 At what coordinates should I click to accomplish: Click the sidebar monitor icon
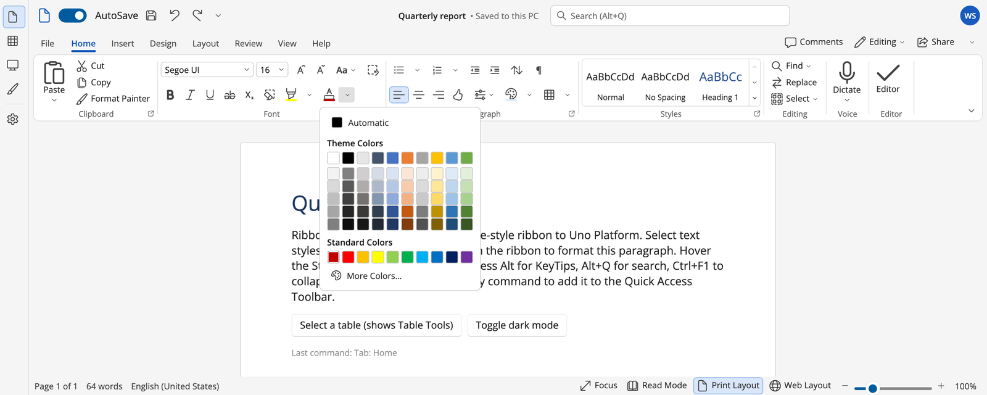pyautogui.click(x=12, y=65)
